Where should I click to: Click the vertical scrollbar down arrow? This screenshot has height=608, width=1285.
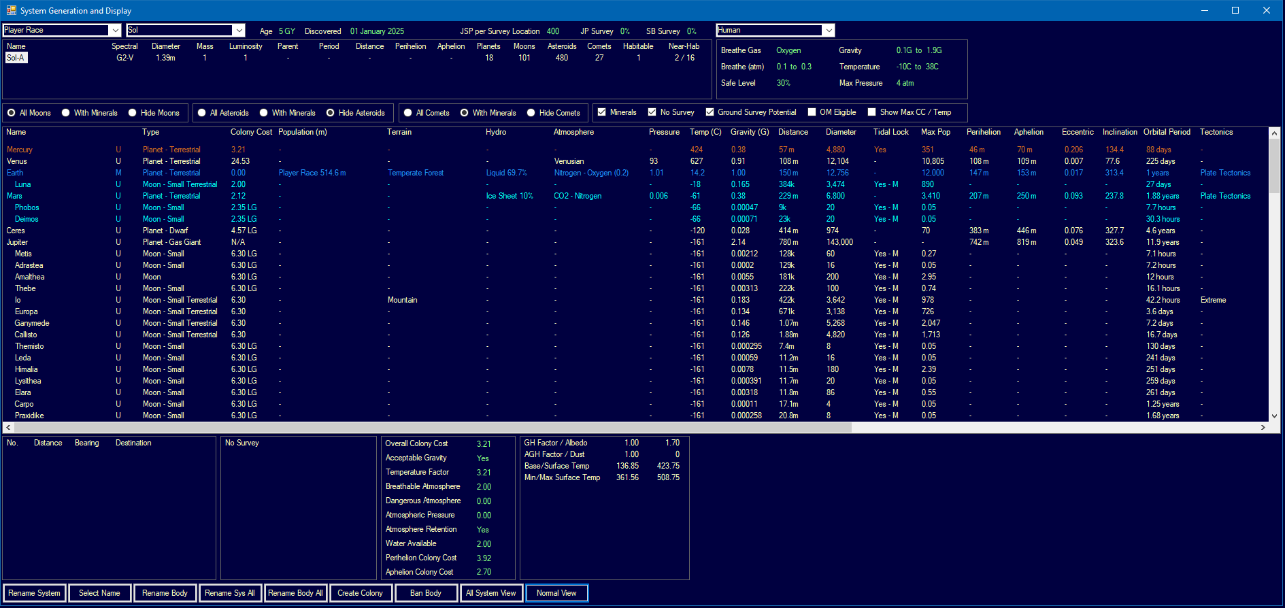click(1274, 416)
